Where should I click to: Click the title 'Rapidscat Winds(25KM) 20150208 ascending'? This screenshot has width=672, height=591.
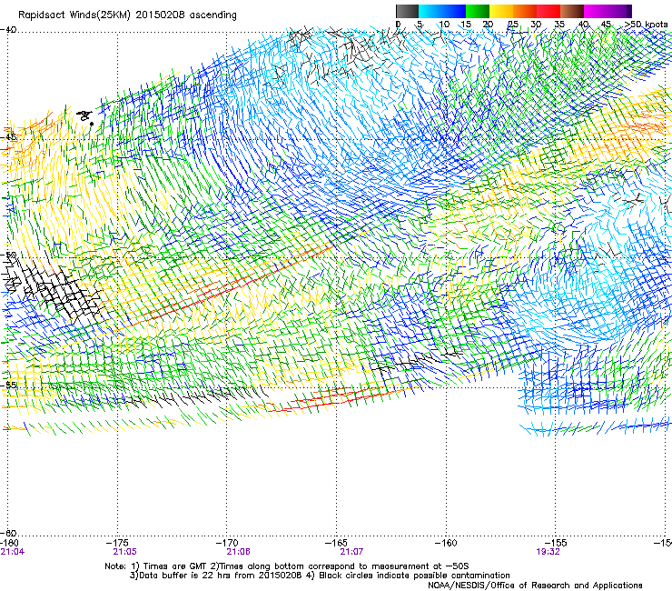click(x=127, y=15)
